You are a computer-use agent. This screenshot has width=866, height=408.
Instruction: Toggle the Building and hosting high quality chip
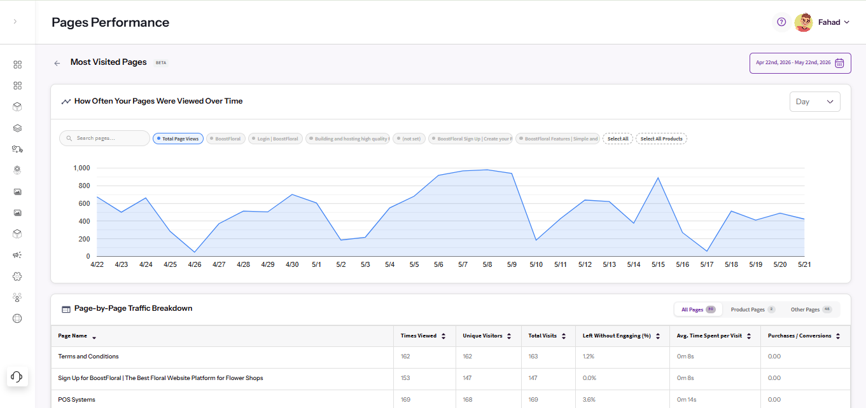348,139
